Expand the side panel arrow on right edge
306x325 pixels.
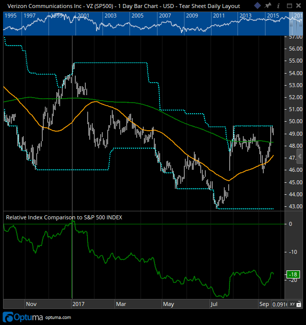pos(299,156)
